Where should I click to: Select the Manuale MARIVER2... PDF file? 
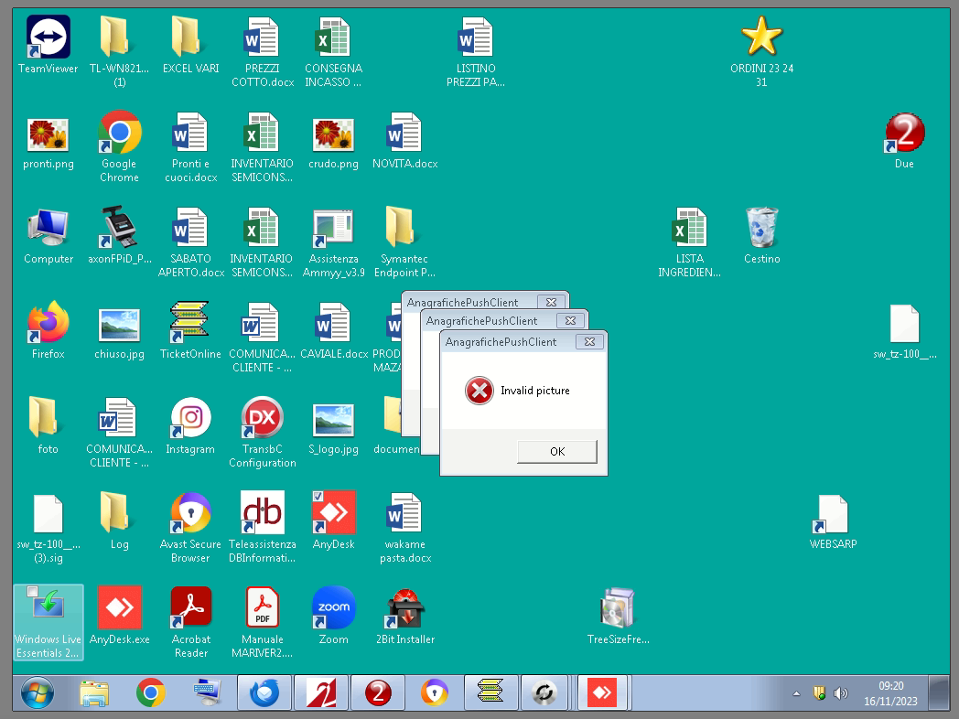click(x=263, y=622)
